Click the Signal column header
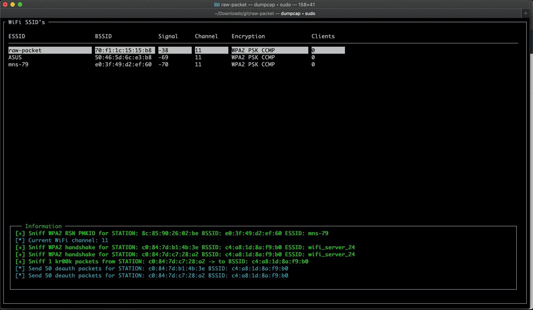The height and width of the screenshot is (310, 533). point(168,36)
